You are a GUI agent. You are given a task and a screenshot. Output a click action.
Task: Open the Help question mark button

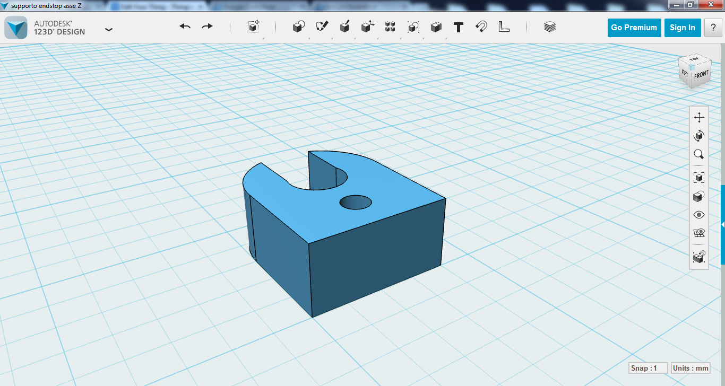pos(713,28)
